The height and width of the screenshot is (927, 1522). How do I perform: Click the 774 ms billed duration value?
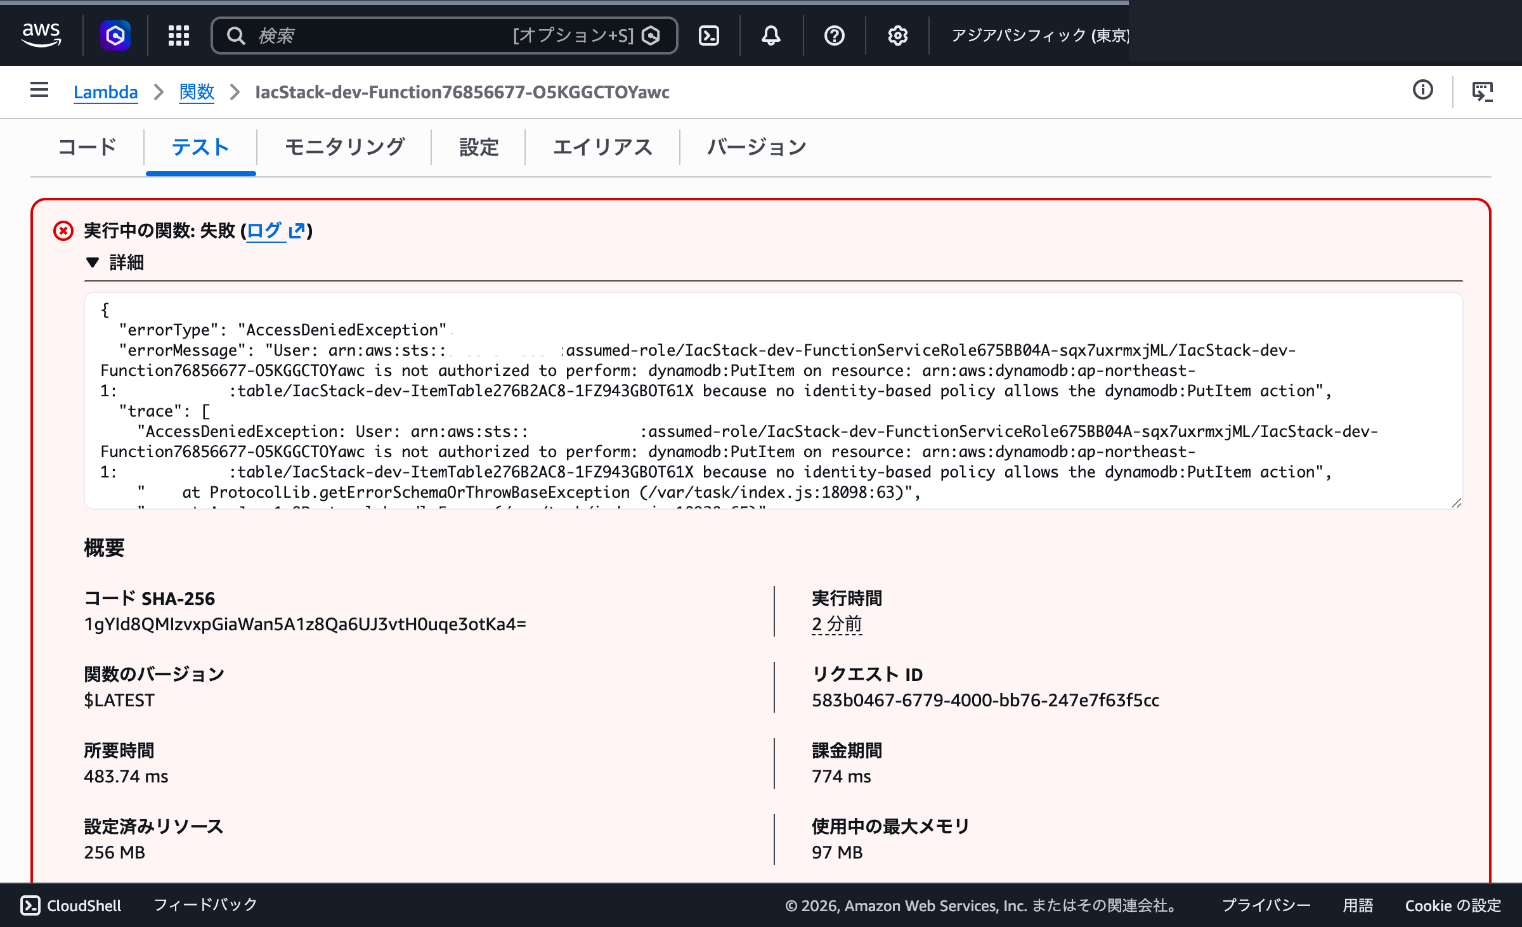[842, 776]
